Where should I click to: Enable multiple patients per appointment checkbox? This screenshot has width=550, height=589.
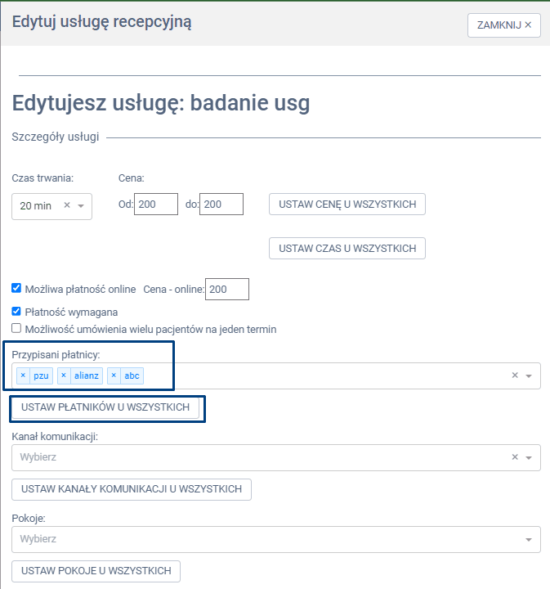pyautogui.click(x=16, y=329)
